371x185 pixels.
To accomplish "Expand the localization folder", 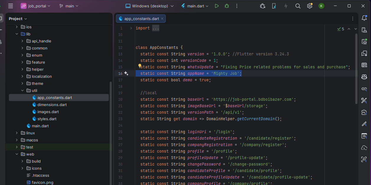I will (22, 76).
